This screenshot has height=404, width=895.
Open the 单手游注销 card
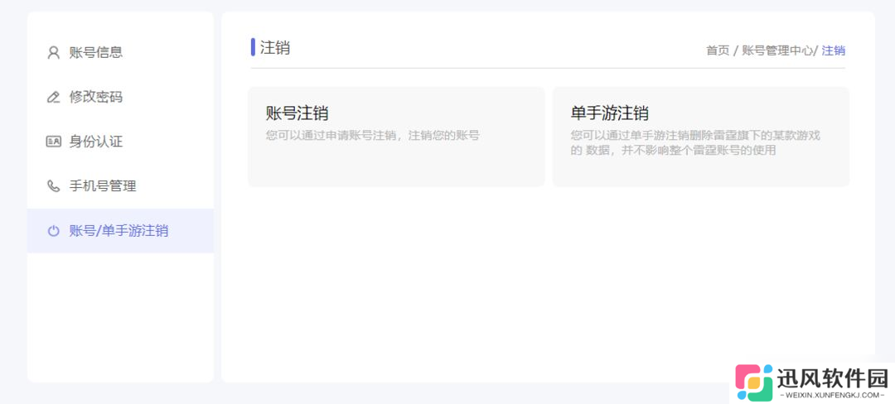pyautogui.click(x=701, y=137)
